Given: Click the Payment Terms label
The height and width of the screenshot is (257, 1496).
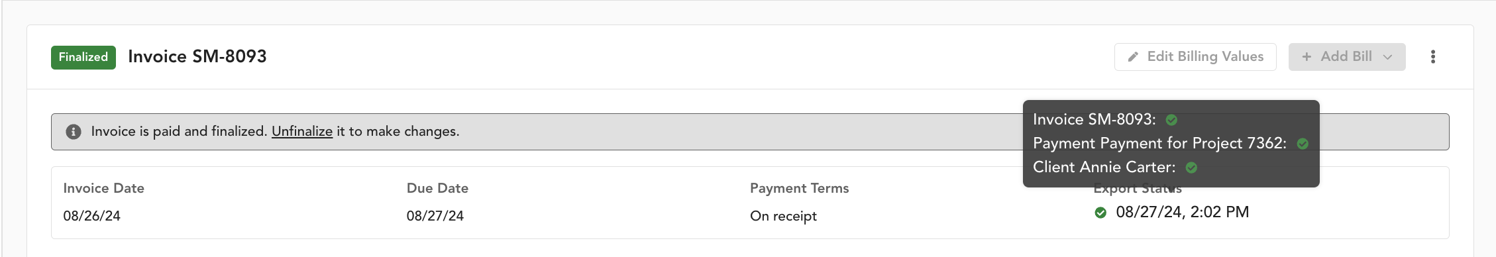Looking at the screenshot, I should point(800,188).
